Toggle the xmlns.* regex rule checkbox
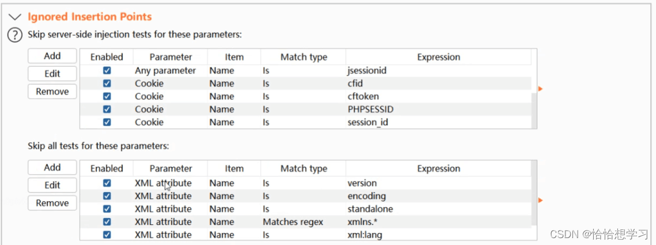This screenshot has height=245, width=656. (x=107, y=222)
